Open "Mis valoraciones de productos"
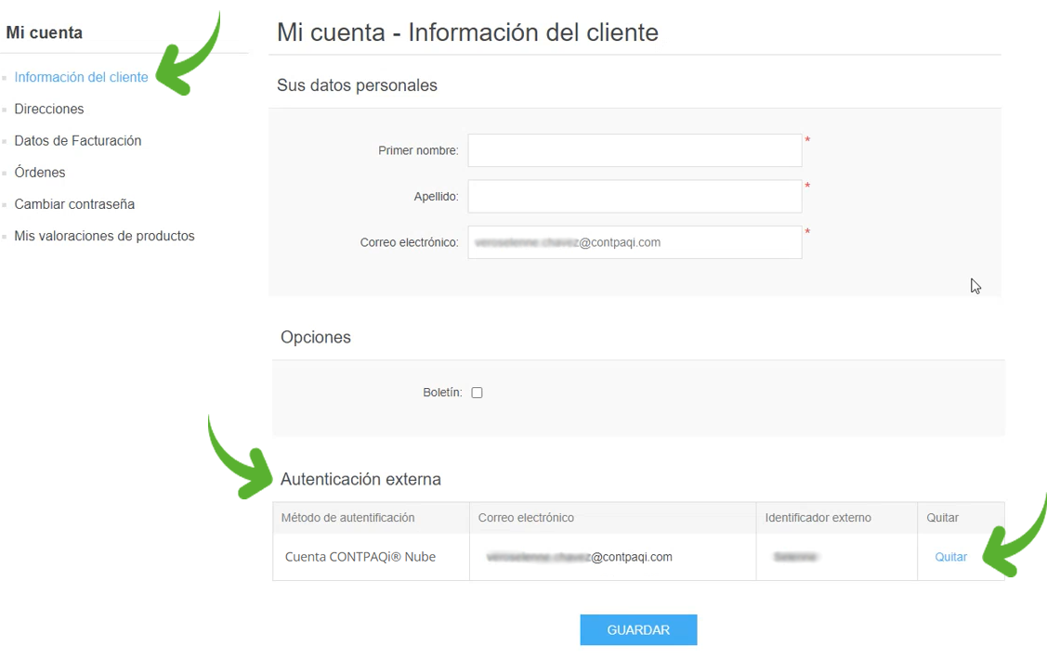1047x672 pixels. click(x=104, y=236)
